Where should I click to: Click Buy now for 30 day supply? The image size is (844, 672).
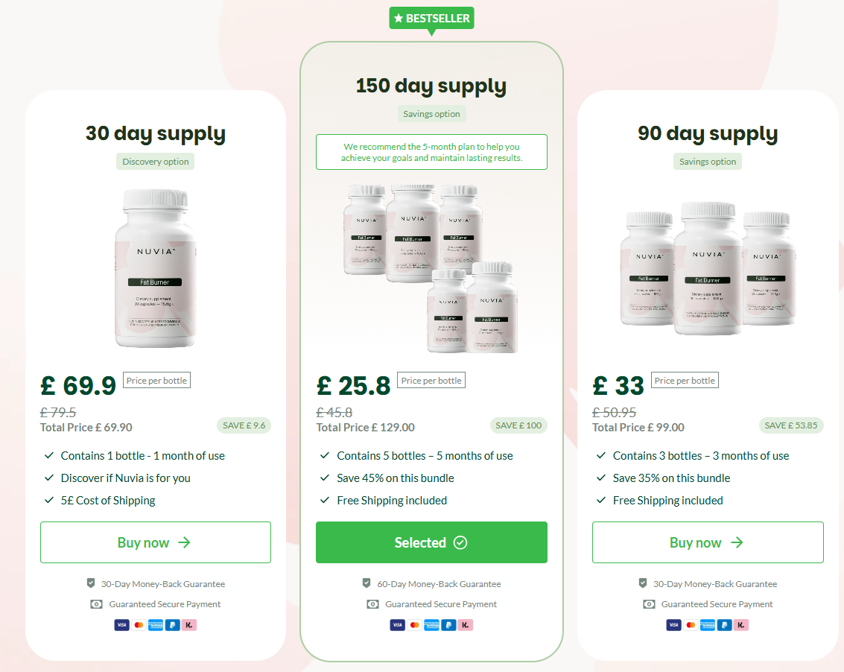tap(156, 542)
